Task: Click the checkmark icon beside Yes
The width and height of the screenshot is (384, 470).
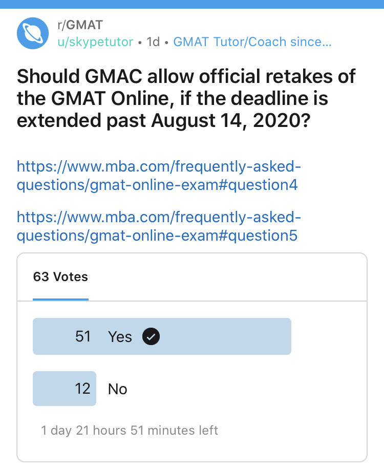Action: 151,336
